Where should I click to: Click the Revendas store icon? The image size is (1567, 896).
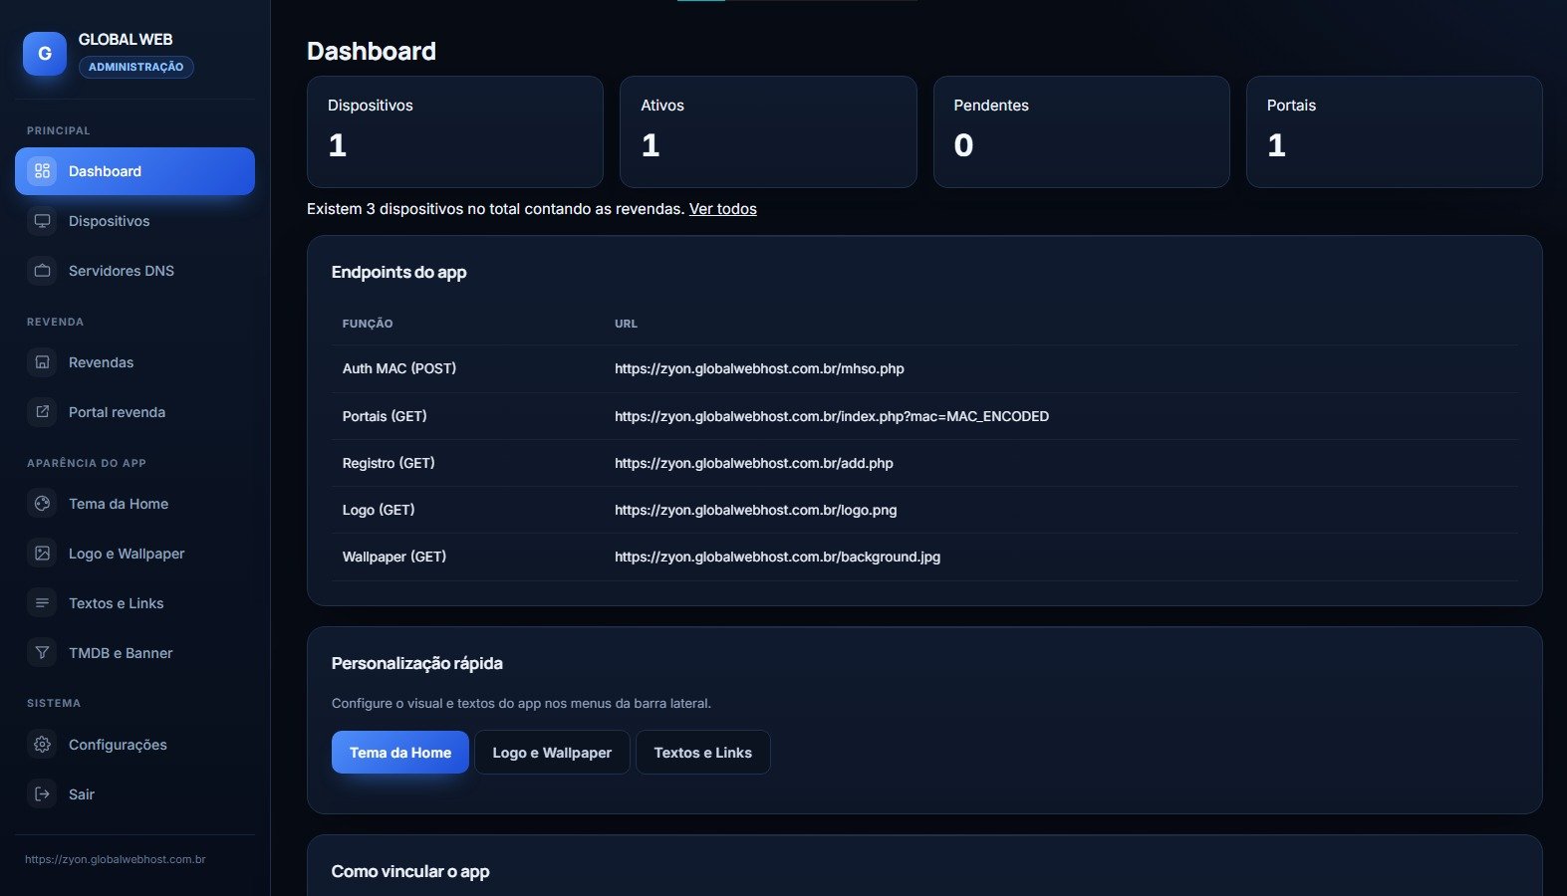tap(42, 362)
